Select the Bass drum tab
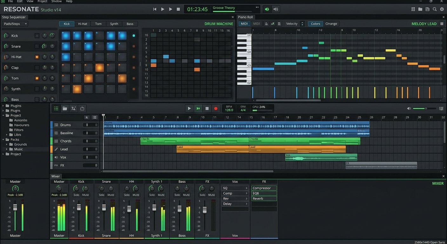This screenshot has height=244, width=447. click(x=130, y=24)
